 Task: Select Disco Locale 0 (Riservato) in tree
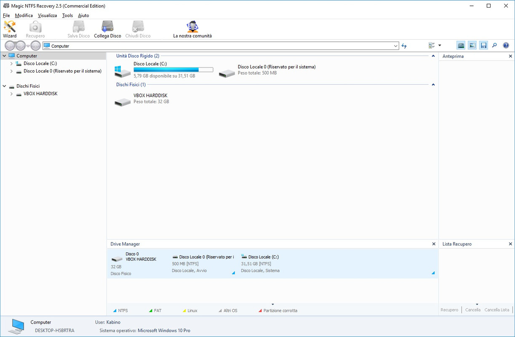coord(62,71)
